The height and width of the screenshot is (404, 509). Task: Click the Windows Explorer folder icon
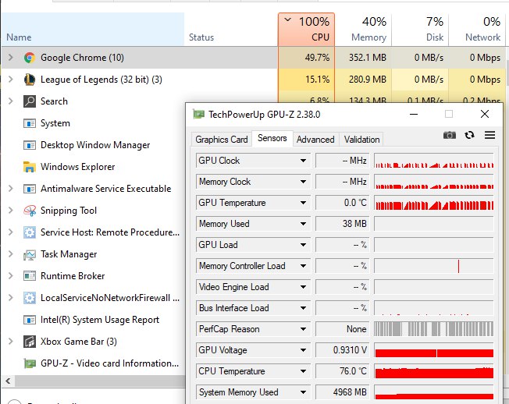[30, 167]
